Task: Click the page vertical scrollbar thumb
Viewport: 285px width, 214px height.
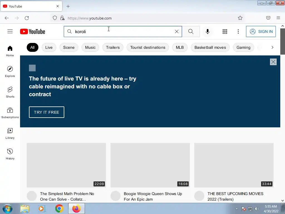Action: [283, 42]
